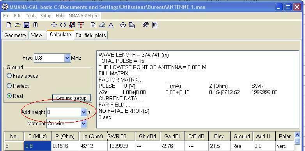Select the highlighted 0.8 frequency cell
The image size is (305, 151).
(37, 146)
